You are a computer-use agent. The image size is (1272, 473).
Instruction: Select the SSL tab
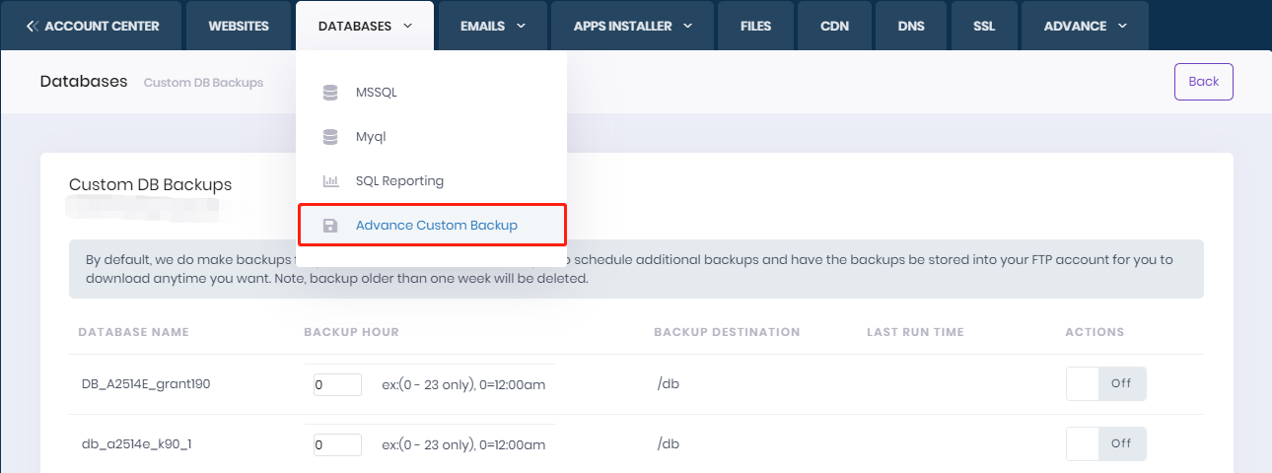coord(984,27)
